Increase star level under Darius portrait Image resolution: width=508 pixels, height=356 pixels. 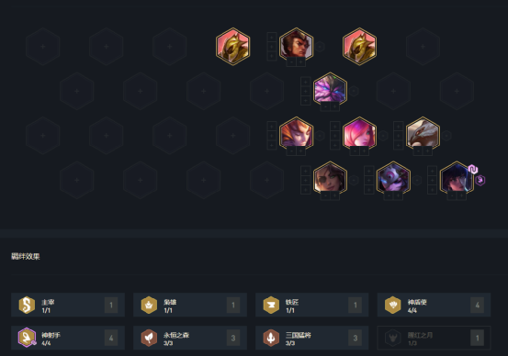(x=301, y=61)
